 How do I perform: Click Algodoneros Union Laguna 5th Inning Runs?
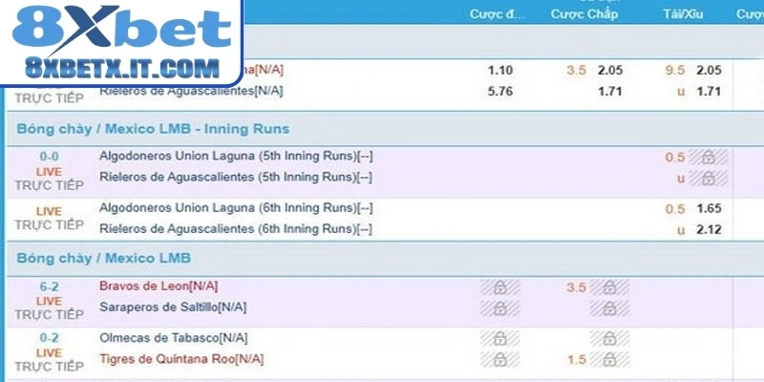(x=236, y=156)
